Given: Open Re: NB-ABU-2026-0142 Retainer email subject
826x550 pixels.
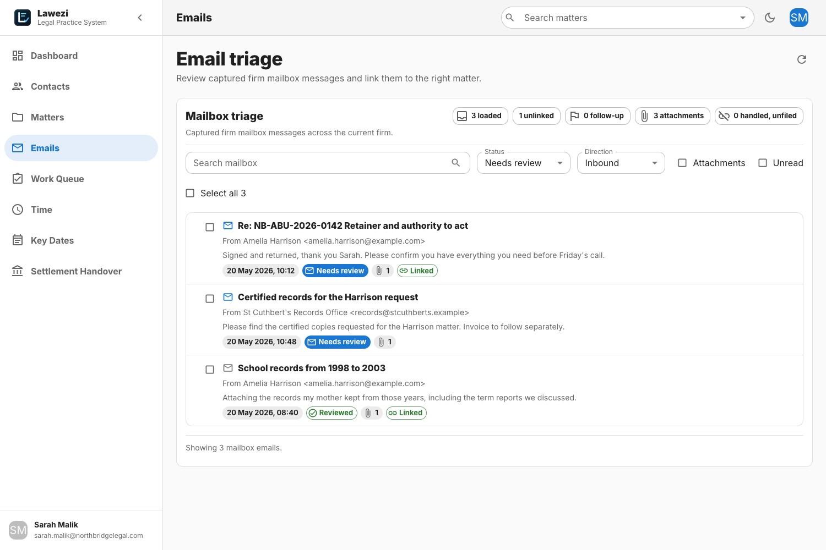Looking at the screenshot, I should click(353, 226).
